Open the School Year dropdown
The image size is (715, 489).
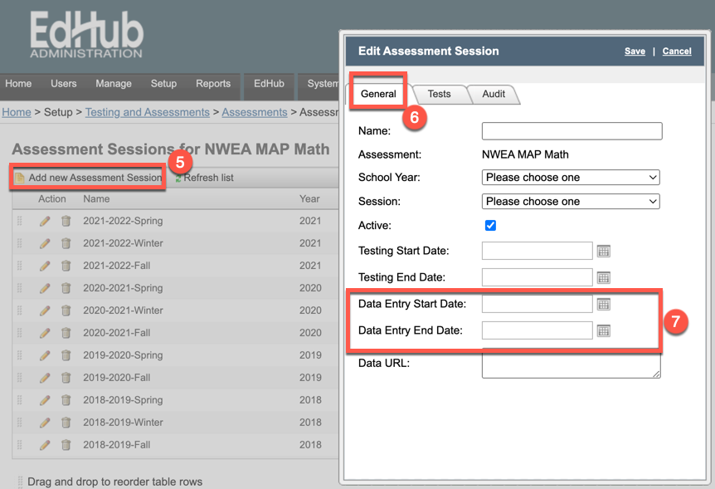571,177
